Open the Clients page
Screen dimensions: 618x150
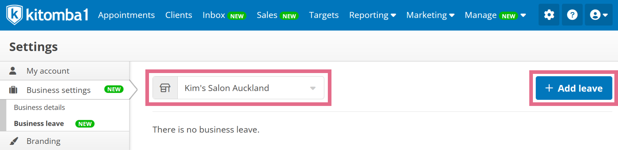pos(179,15)
